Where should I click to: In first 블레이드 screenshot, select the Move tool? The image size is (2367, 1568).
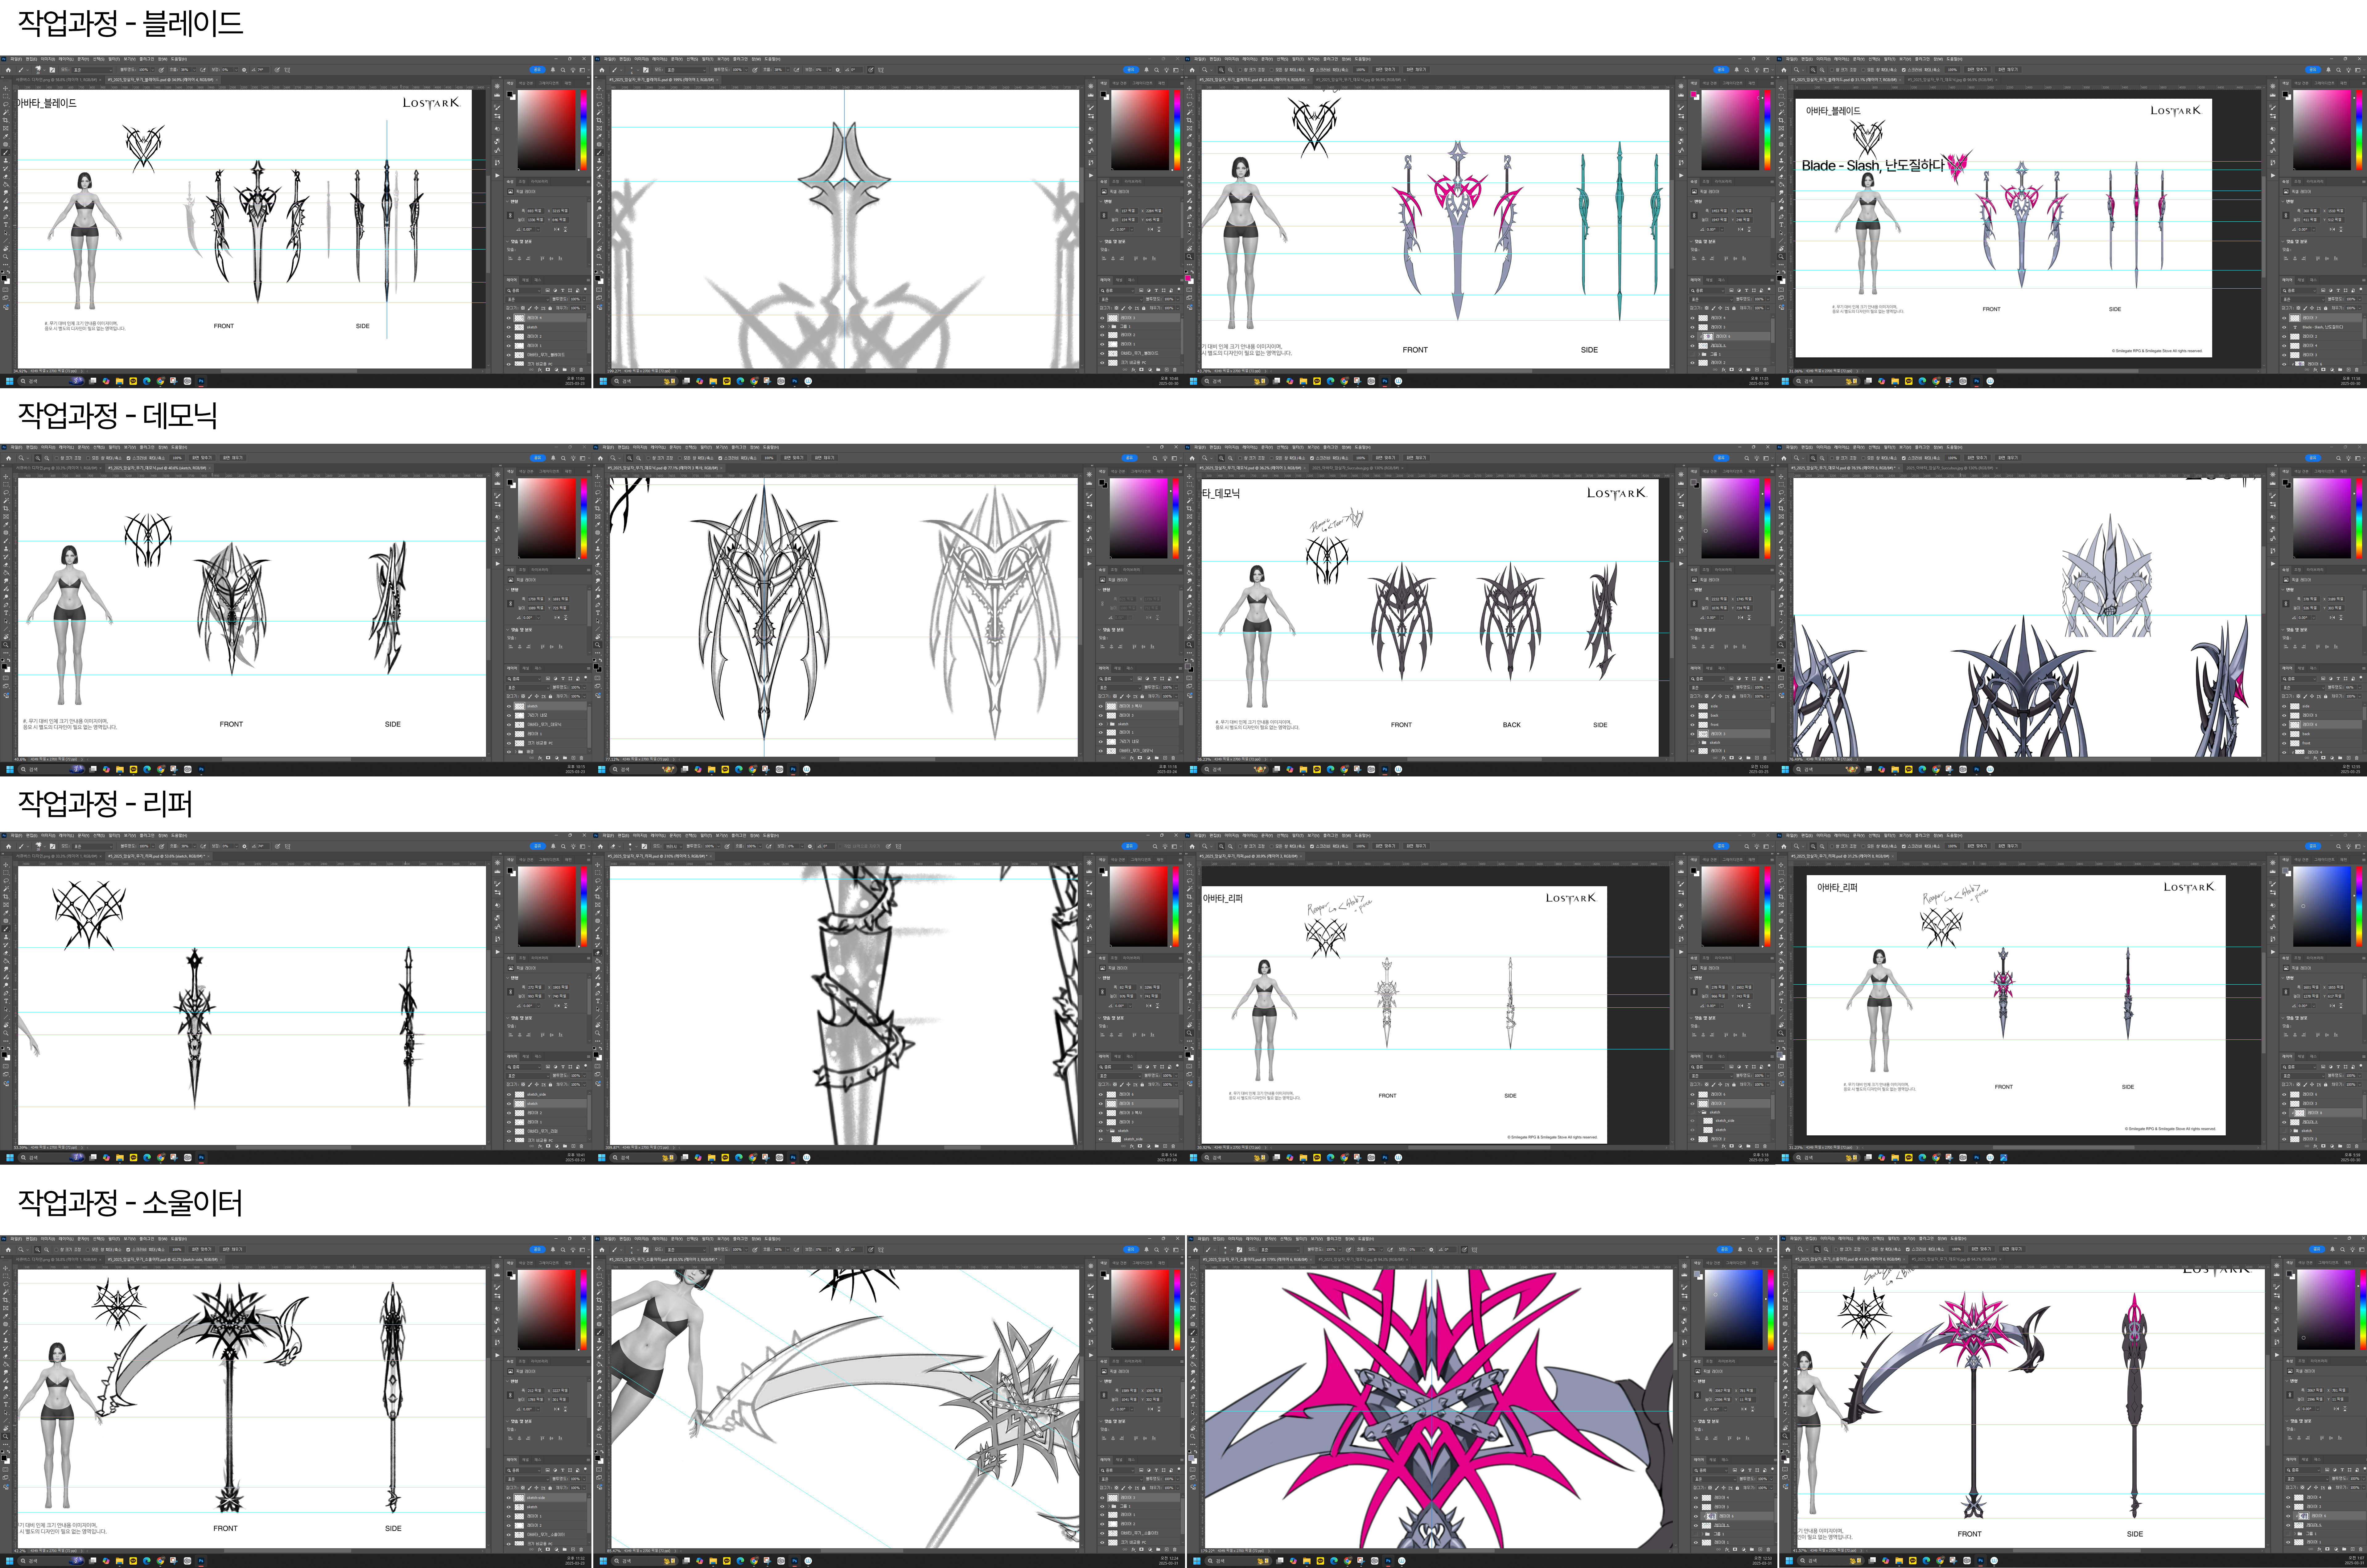(x=5, y=88)
